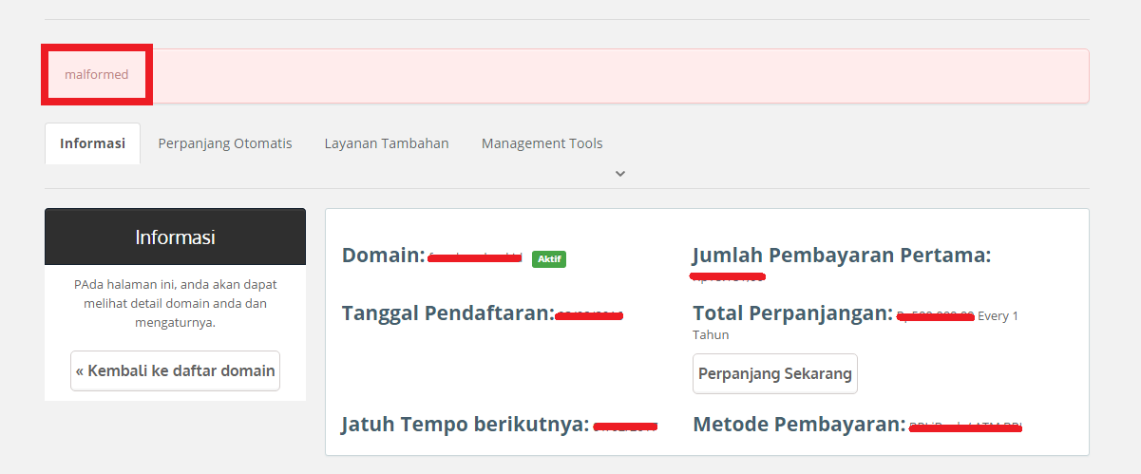Screen dimensions: 1141x474
Task: Click the sidebar description paragraph text
Action: click(175, 303)
